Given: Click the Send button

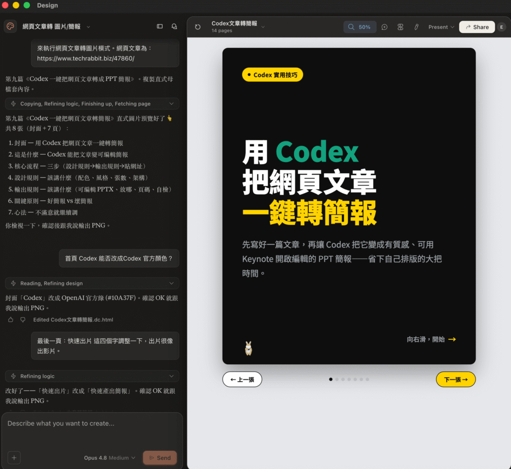Looking at the screenshot, I should pos(160,458).
